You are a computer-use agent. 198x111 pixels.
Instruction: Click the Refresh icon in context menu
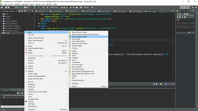point(26,71)
